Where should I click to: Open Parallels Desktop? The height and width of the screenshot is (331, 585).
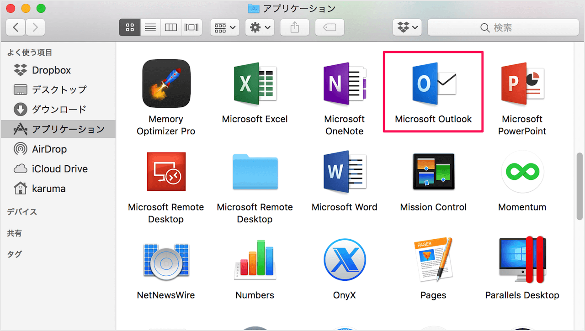(x=522, y=260)
